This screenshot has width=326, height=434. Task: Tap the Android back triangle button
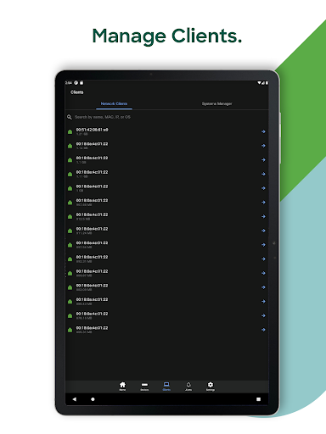click(x=75, y=399)
